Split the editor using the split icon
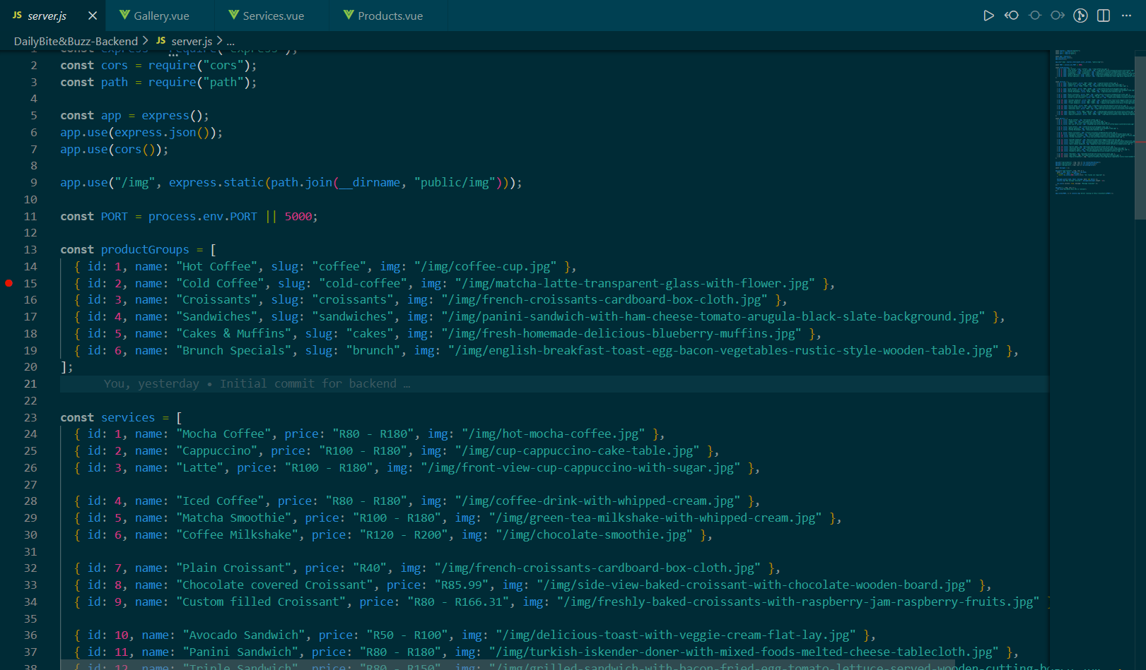1146x670 pixels. [1103, 14]
